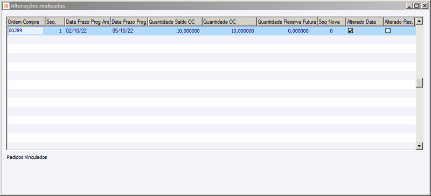
Task: Close the Alterações realizadas window
Action: coord(425,5)
